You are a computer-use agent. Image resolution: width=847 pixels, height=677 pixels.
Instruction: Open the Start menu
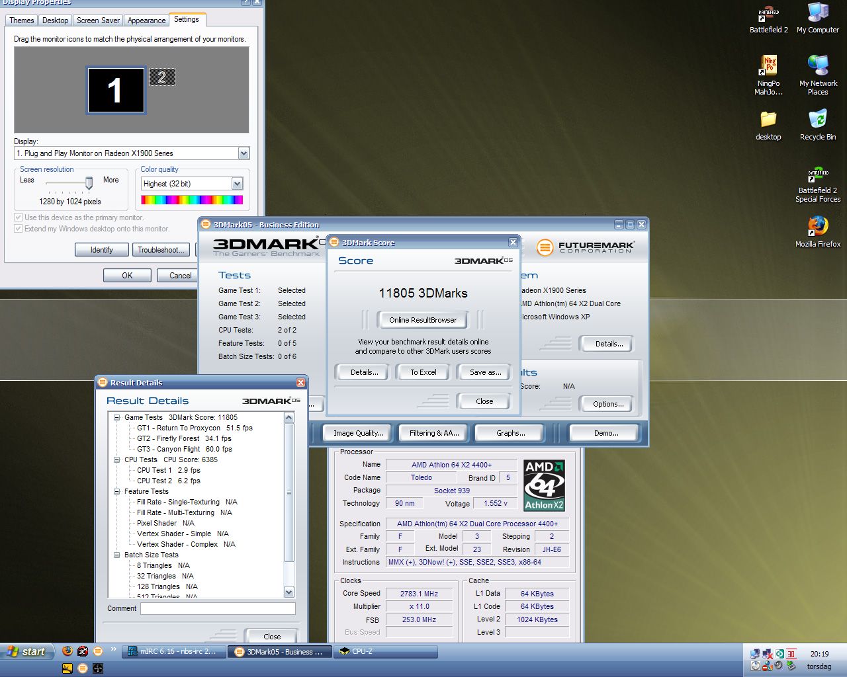coord(26,652)
